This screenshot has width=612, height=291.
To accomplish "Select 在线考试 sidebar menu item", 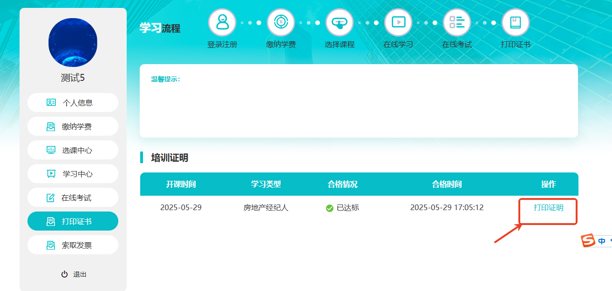I will point(73,198).
